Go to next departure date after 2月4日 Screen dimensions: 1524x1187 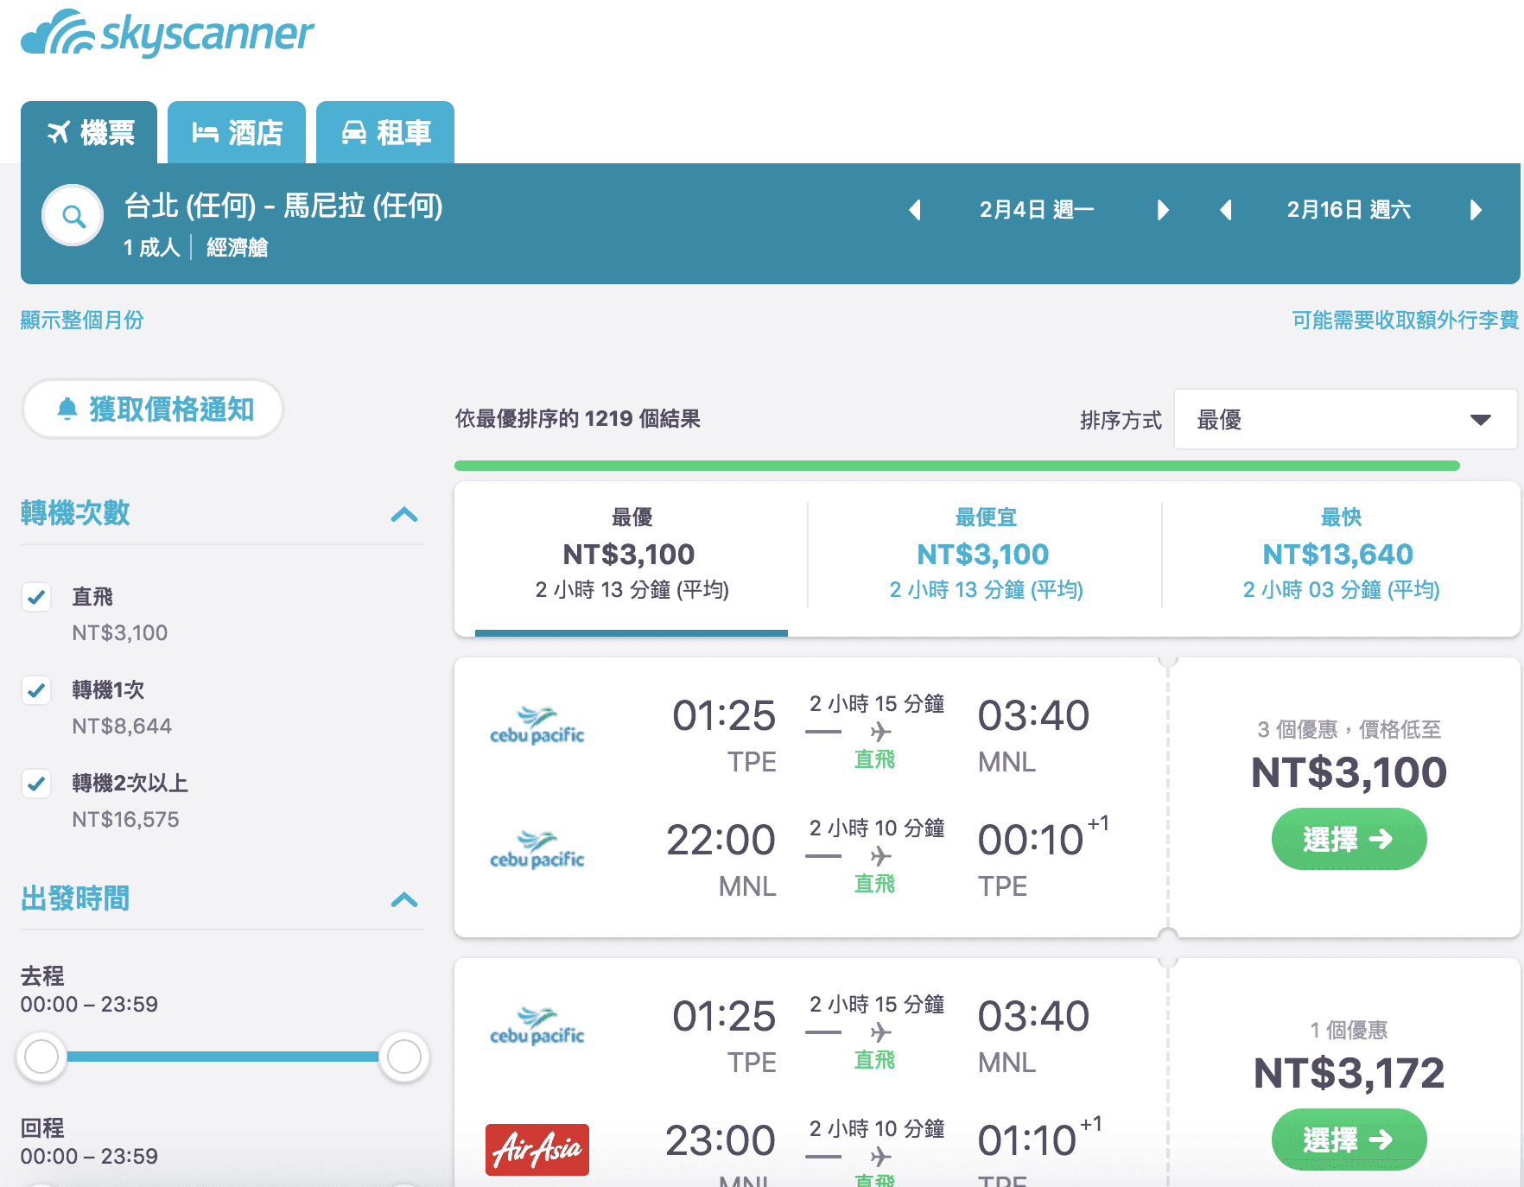coord(1163,210)
